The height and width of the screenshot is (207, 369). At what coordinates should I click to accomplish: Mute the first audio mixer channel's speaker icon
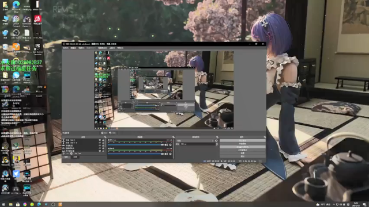pyautogui.click(x=166, y=145)
